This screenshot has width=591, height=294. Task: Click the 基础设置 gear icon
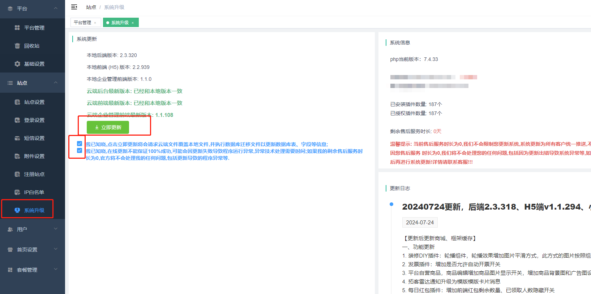[x=17, y=64]
